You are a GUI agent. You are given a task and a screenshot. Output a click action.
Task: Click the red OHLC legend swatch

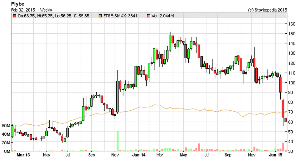(15, 16)
